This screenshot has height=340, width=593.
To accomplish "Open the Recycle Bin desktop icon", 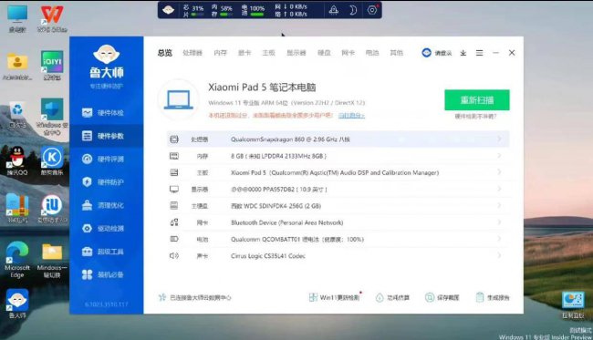I will (17, 115).
